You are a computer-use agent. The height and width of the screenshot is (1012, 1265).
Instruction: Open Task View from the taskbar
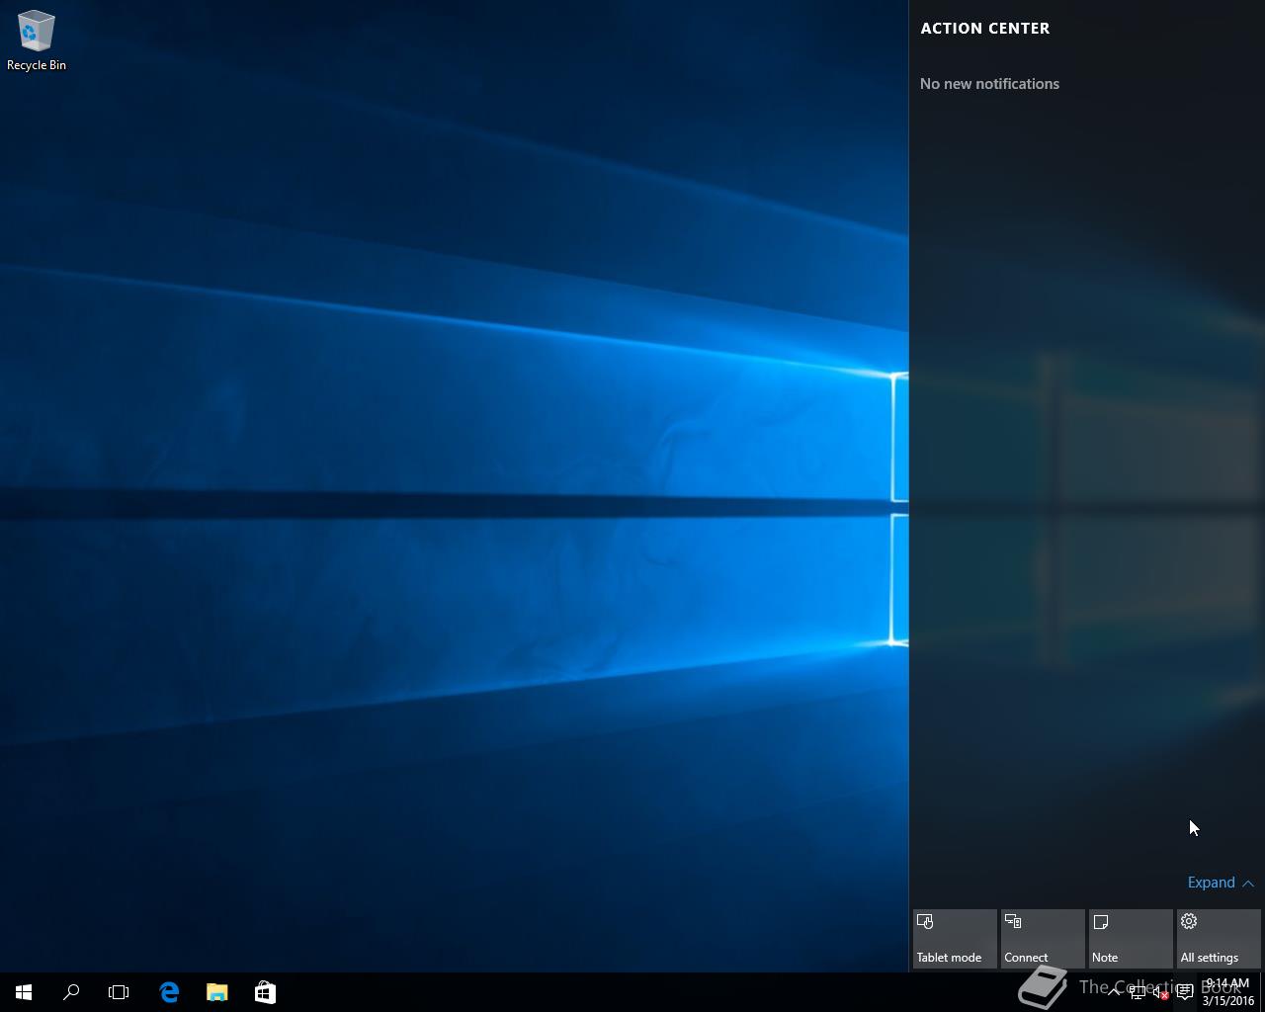click(119, 992)
